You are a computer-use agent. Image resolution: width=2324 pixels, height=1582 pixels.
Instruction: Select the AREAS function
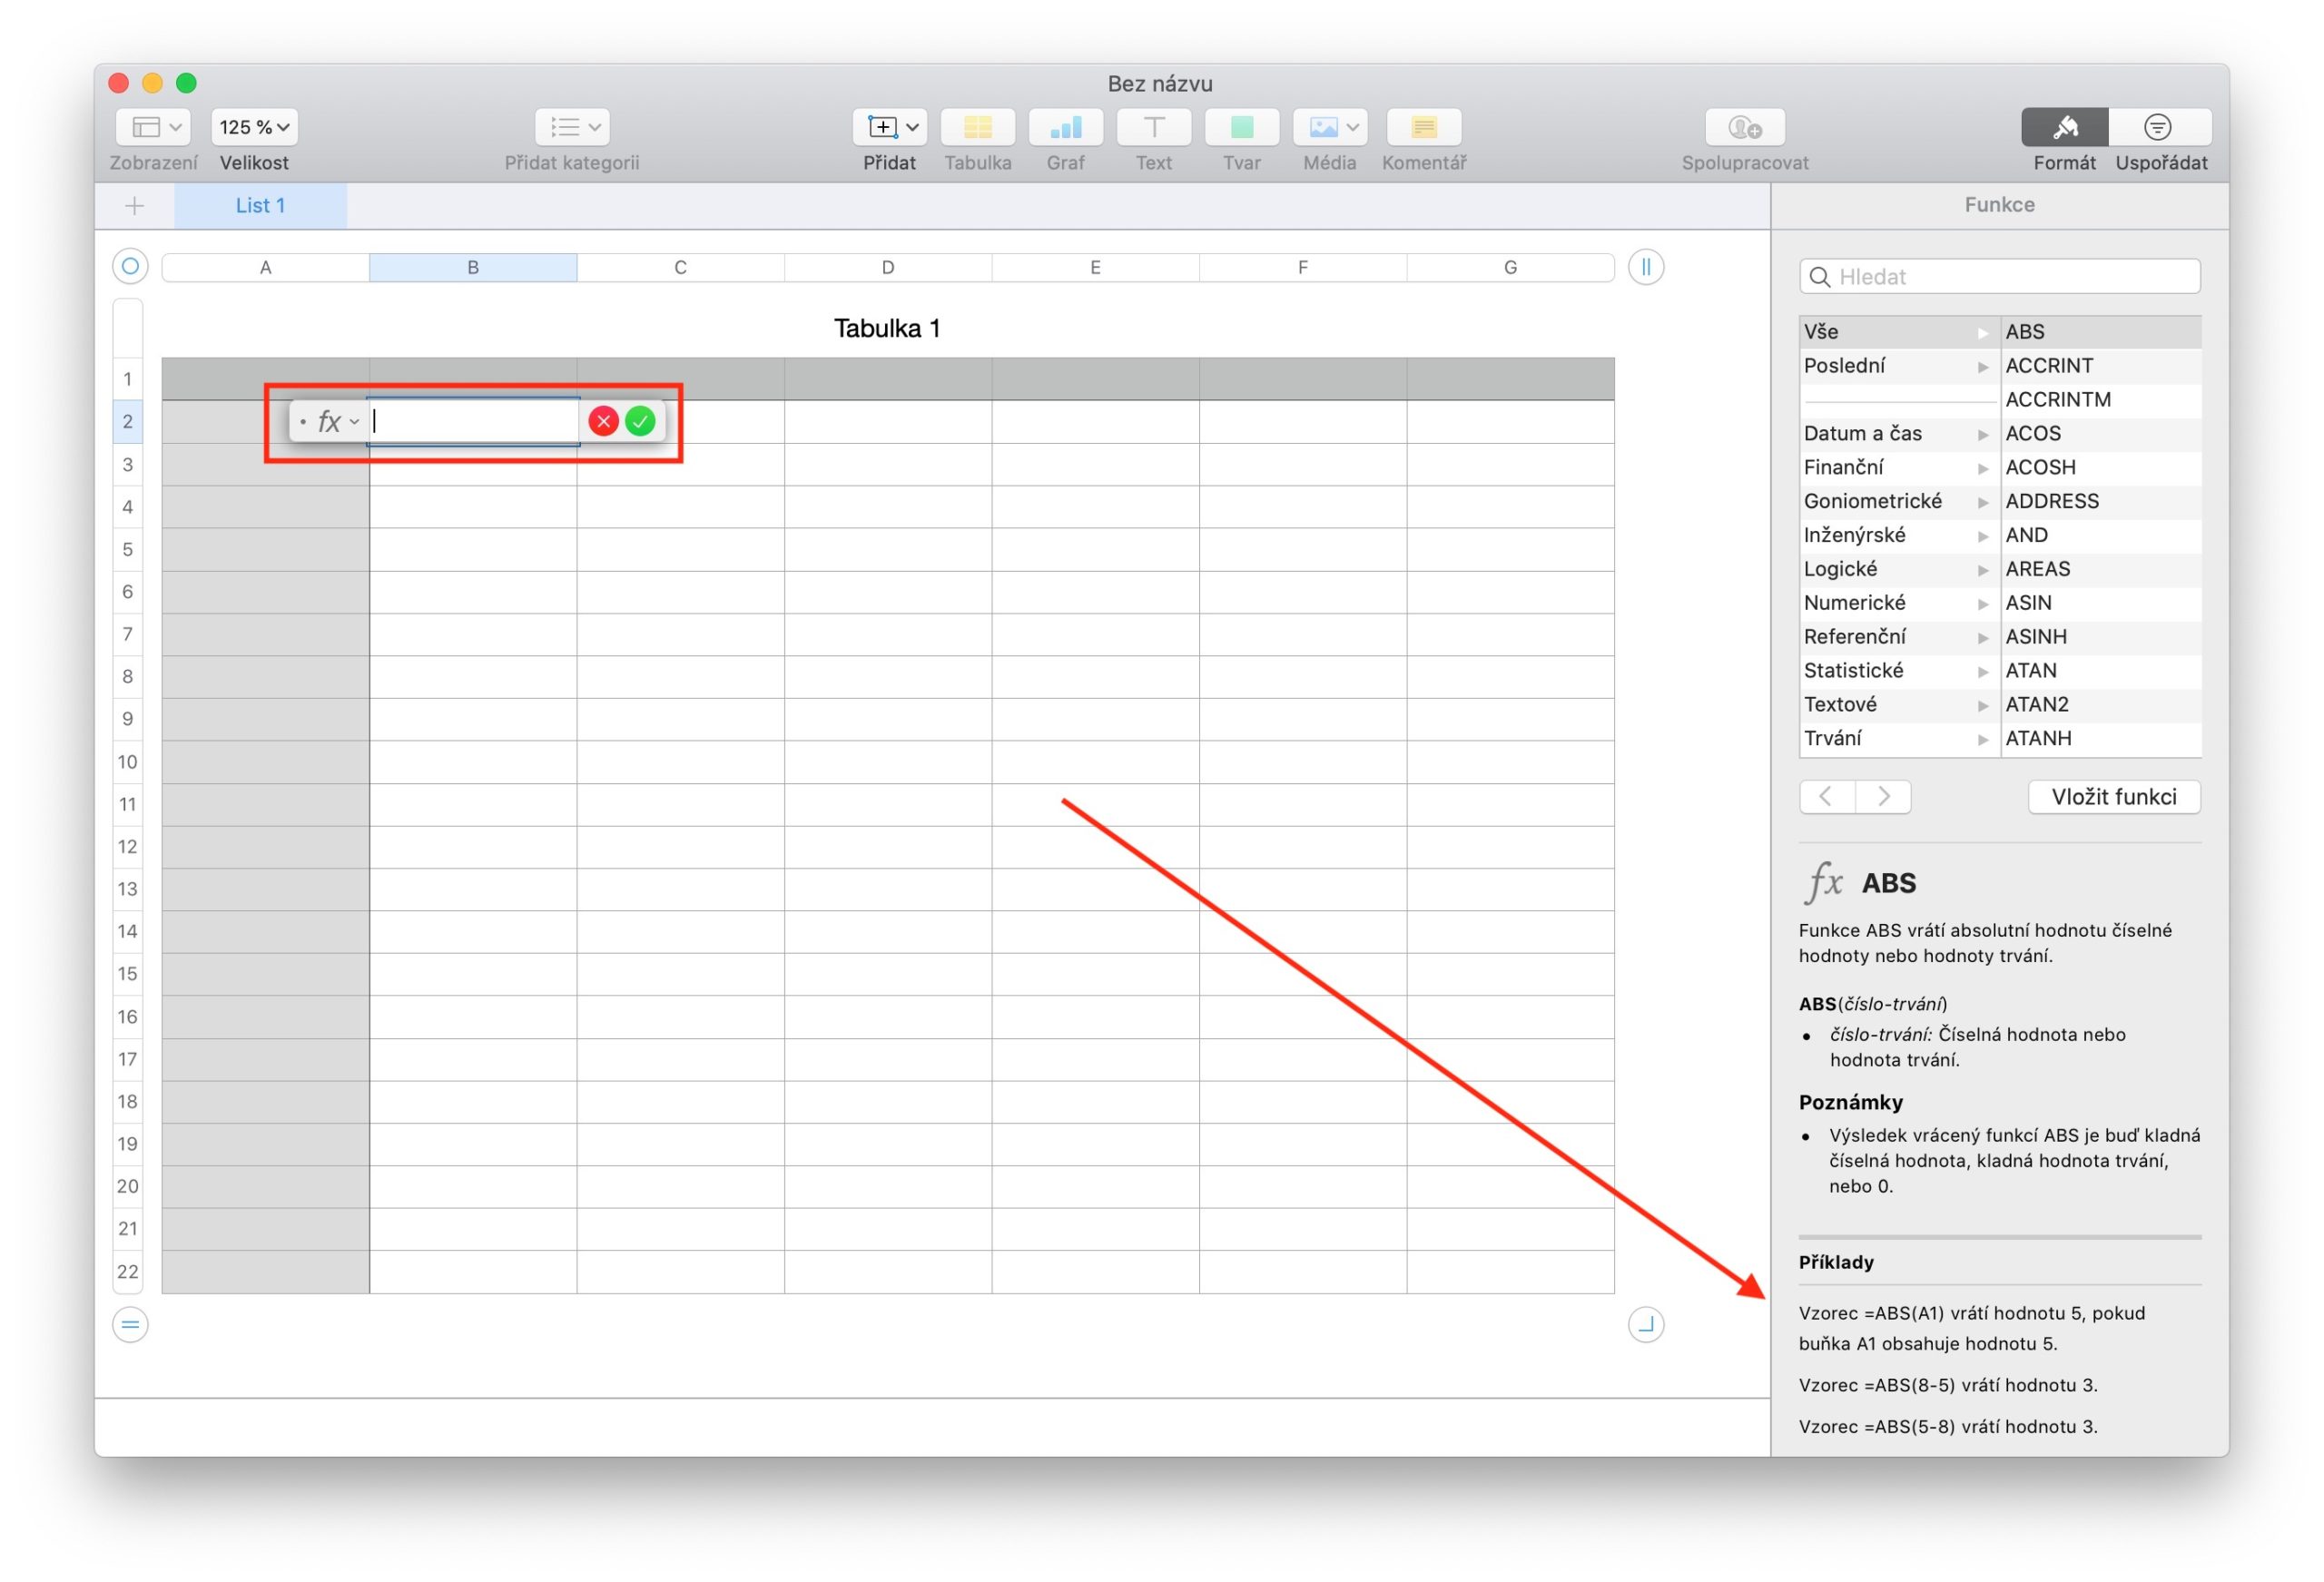coord(2101,569)
